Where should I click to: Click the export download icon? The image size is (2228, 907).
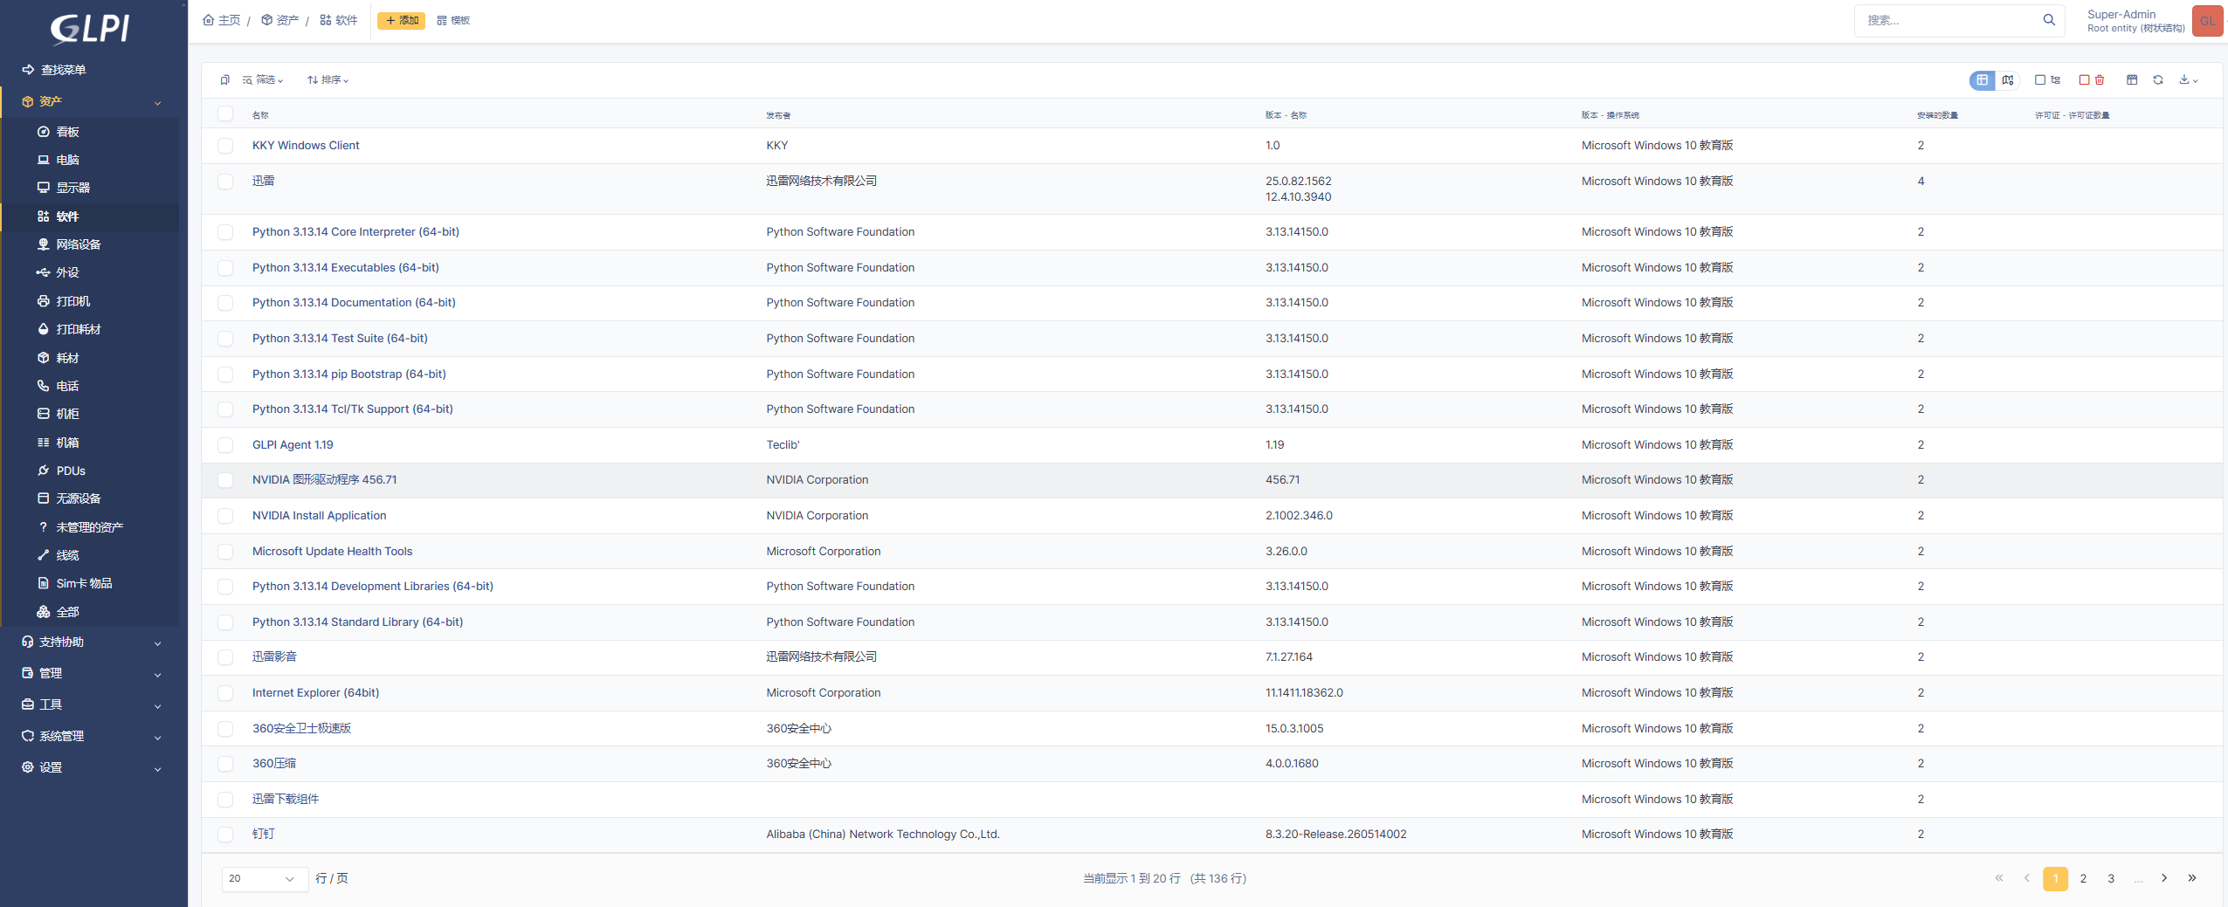(x=2188, y=80)
